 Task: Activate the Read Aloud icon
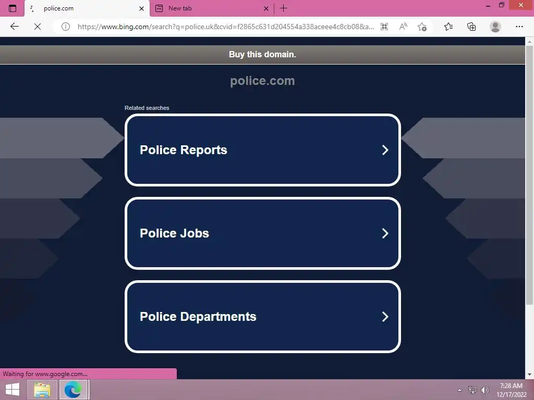(x=403, y=27)
